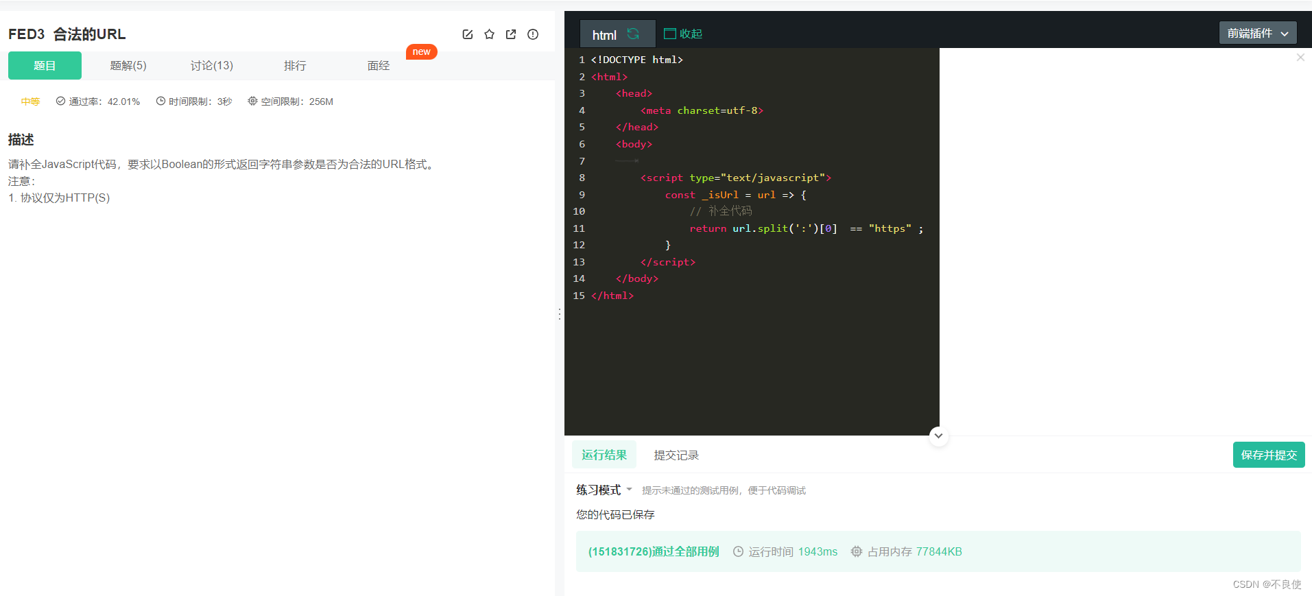Click the resize handle between the panels
Screen dimensions: 1312x596
point(560,314)
